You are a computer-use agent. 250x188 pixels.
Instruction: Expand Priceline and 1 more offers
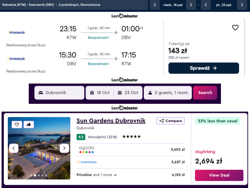coord(97,175)
